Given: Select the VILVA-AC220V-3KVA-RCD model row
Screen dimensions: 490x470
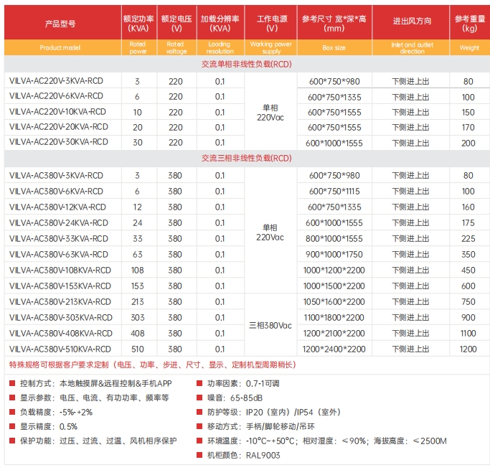Looking at the screenshot, I should coord(59,81).
